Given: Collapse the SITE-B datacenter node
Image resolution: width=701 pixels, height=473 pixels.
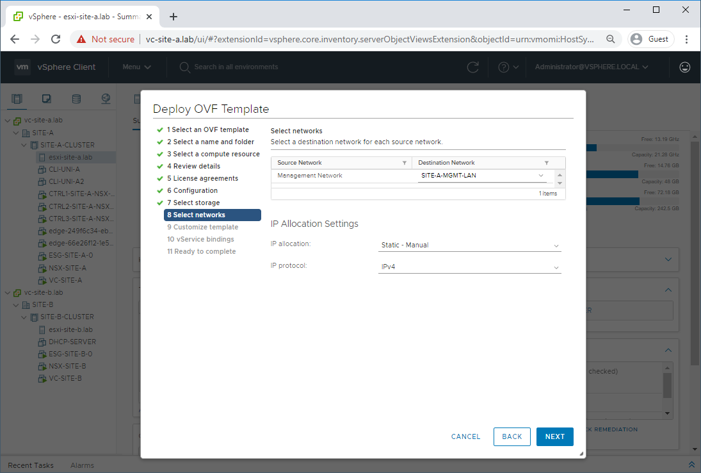Looking at the screenshot, I should coord(16,304).
